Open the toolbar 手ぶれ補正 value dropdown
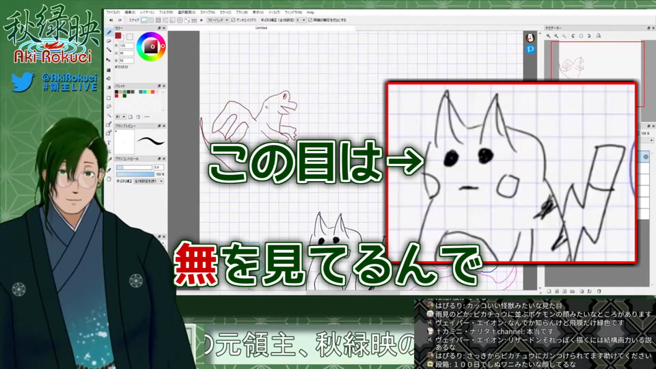The width and height of the screenshot is (656, 369). click(x=301, y=20)
